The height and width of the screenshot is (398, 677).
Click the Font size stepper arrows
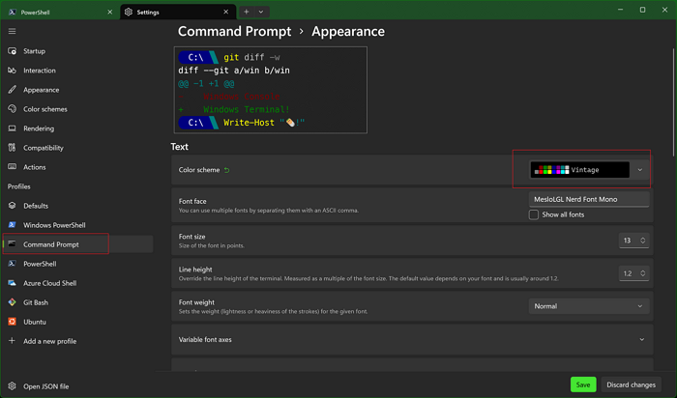tap(643, 241)
